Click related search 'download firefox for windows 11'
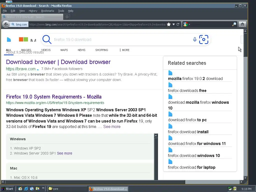The width and height of the screenshot is (256, 192). click(197, 144)
